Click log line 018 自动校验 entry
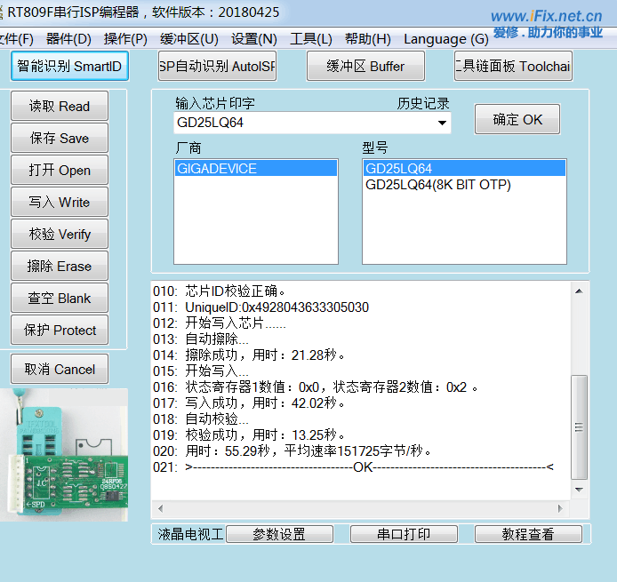 click(201, 419)
